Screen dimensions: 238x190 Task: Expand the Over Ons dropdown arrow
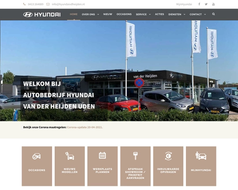coord(98,15)
